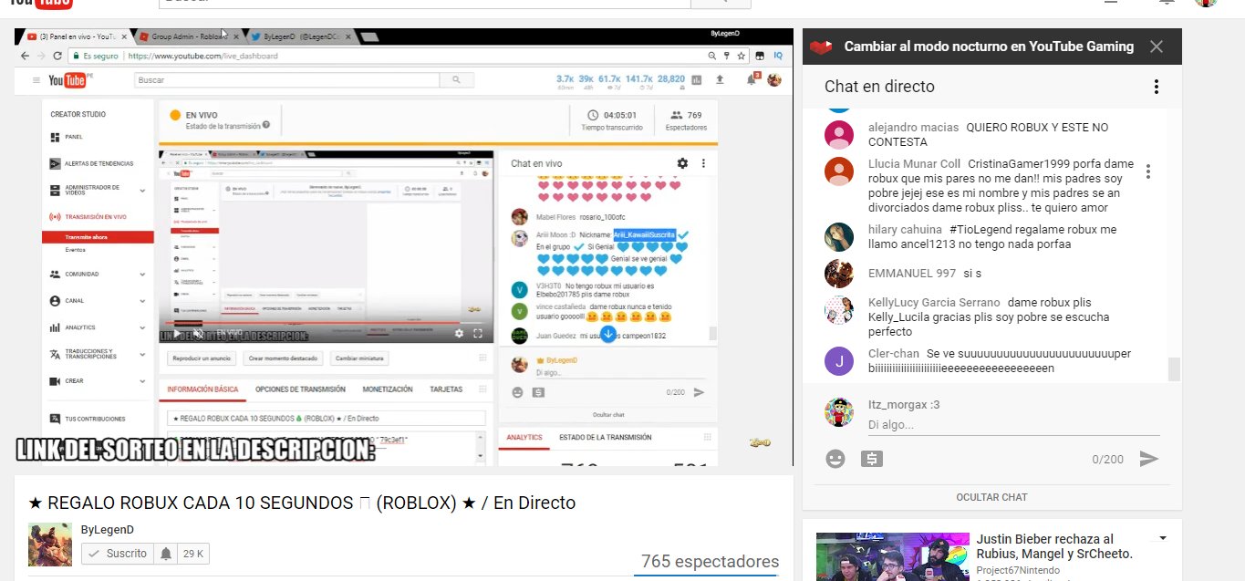The height and width of the screenshot is (581, 1245).
Task: Click the YouTube Gaming heart logo in banner
Action: (x=822, y=47)
